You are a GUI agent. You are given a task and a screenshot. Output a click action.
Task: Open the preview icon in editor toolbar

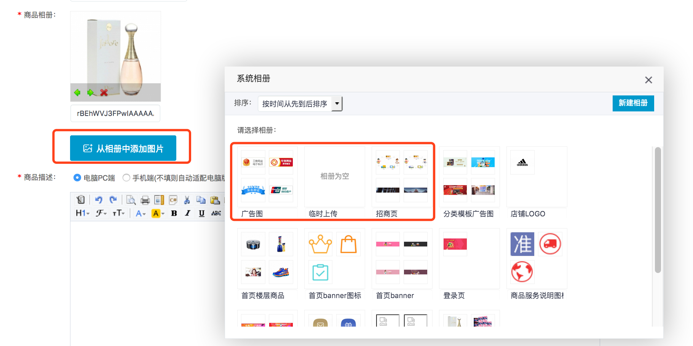pyautogui.click(x=131, y=200)
